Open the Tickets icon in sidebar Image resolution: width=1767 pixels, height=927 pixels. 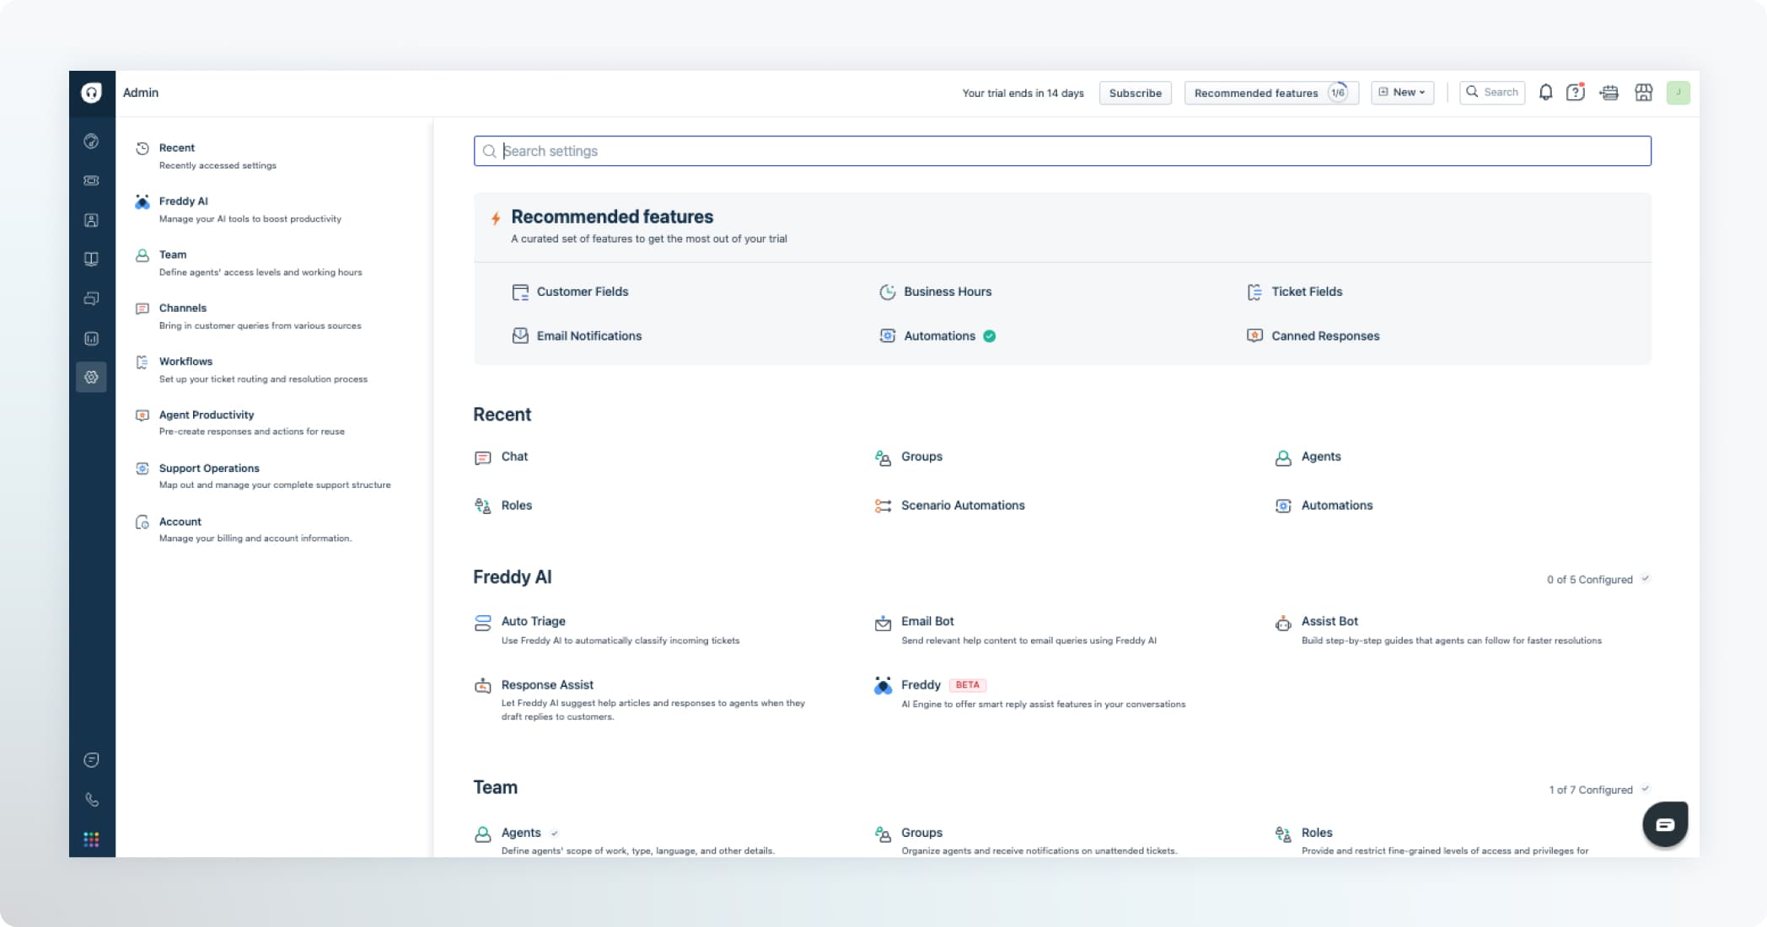(x=92, y=180)
